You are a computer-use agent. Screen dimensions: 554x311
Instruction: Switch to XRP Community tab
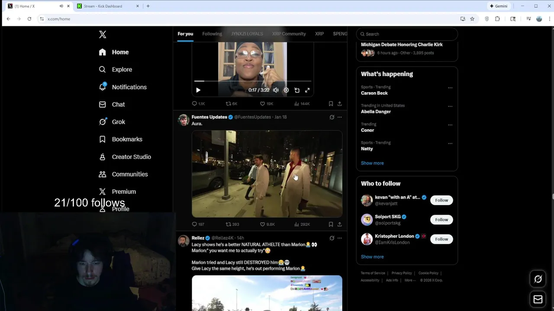(x=289, y=34)
